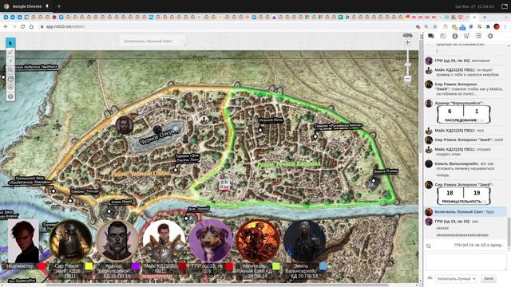Click the blue swatch beside Эмиль Вальноархейс
This screenshot has height=287, width=511.
[323, 266]
